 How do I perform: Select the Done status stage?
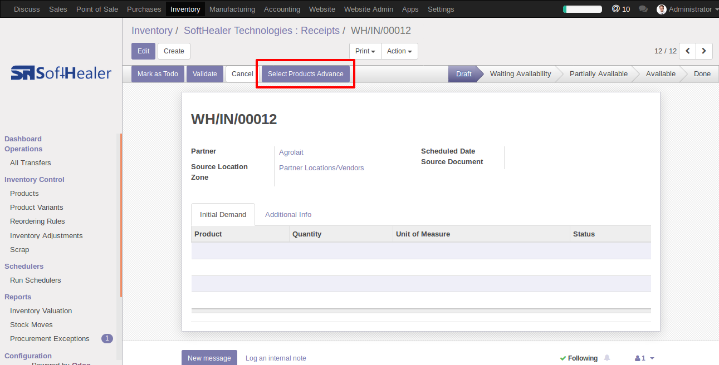pyautogui.click(x=702, y=74)
